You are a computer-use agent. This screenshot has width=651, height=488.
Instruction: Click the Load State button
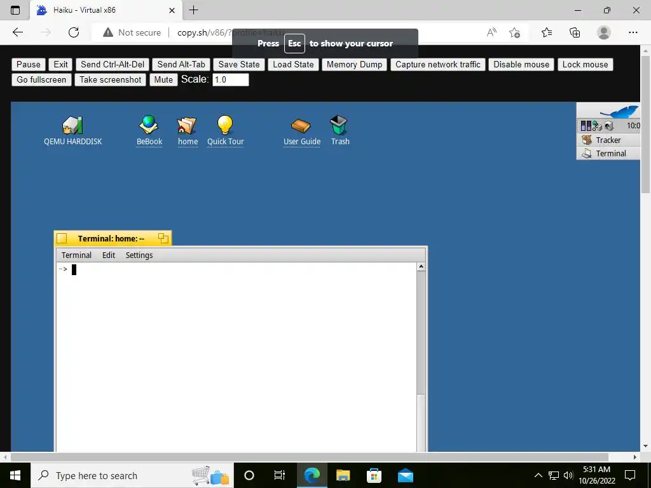tap(293, 64)
